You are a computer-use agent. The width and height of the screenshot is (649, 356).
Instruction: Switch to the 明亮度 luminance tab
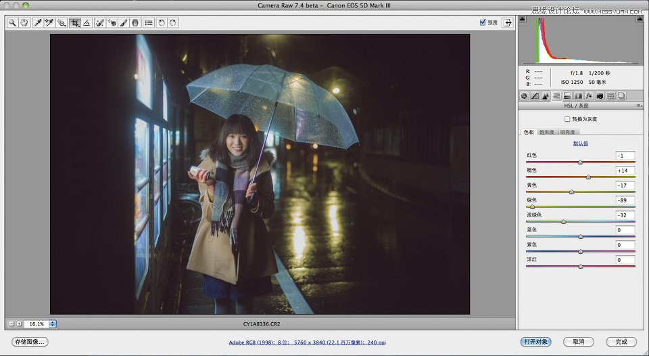pos(568,133)
